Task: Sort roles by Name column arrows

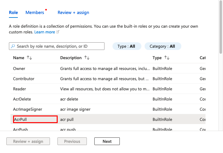Action: coord(29,58)
